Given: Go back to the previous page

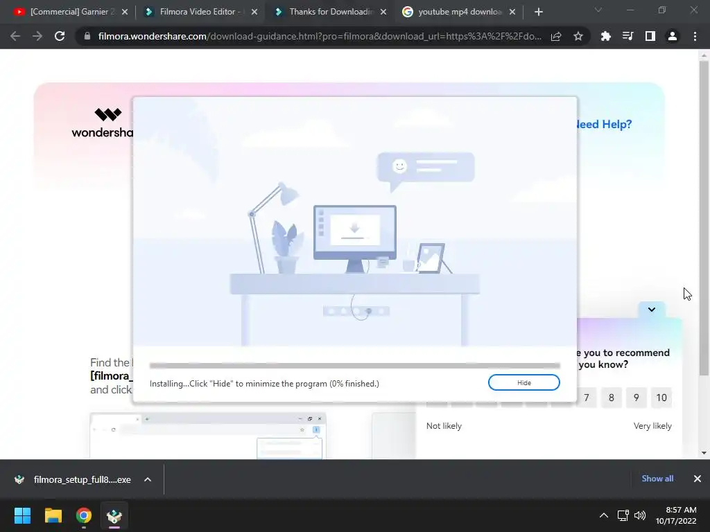Looking at the screenshot, I should 15,36.
